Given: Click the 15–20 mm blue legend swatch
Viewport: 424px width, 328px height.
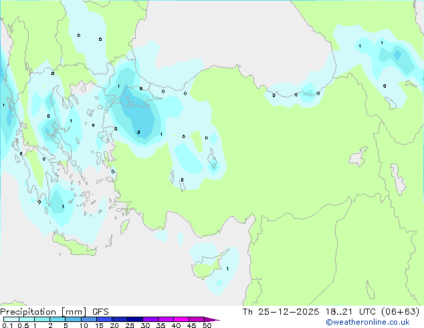Looking at the screenshot, I should tap(104, 319).
